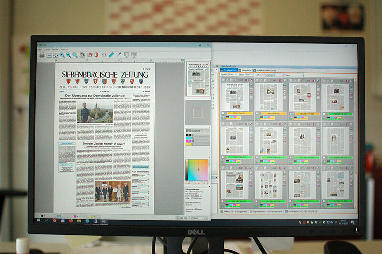Screen dimensions: 382x254
Task: Select the eyedropper densitometer tool
Action: tap(119, 55)
